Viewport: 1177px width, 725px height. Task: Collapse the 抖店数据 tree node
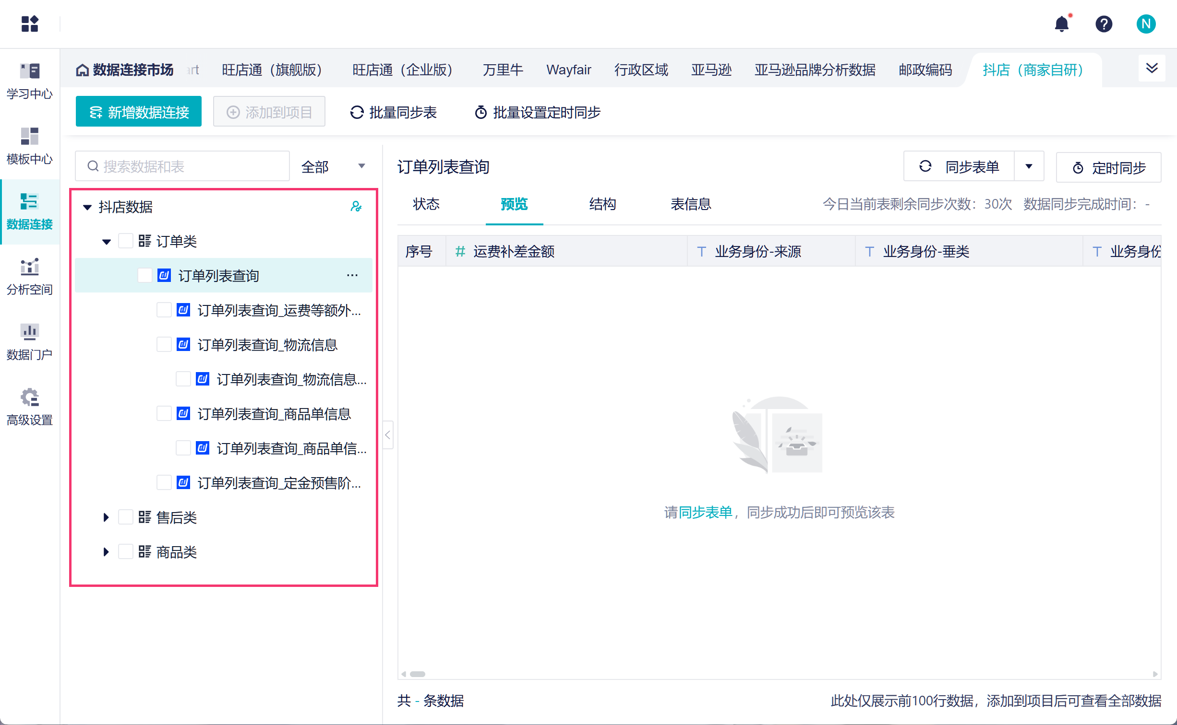(x=87, y=207)
